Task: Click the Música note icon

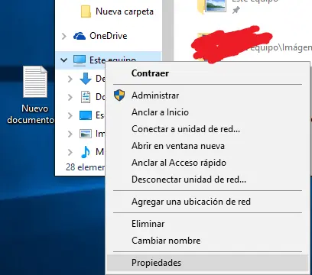Action: (x=86, y=152)
